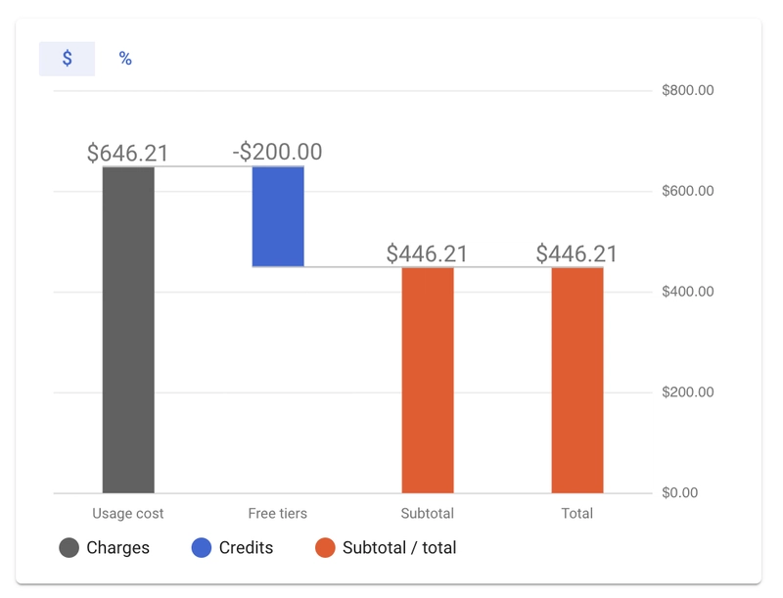
Task: Switch chart to percent view
Action: pyautogui.click(x=125, y=59)
